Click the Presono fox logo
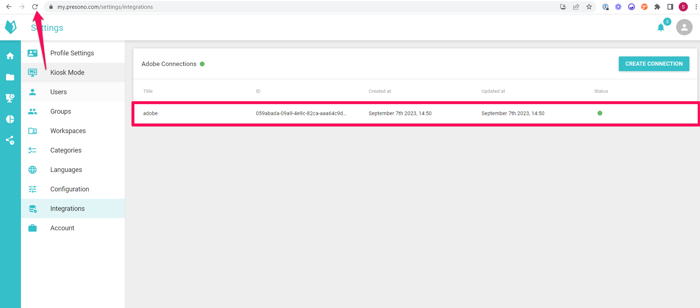 [x=11, y=27]
